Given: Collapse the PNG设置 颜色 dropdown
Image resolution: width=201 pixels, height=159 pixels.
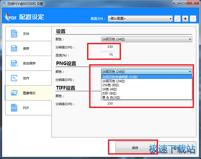Looking at the screenshot, I should click(147, 72).
